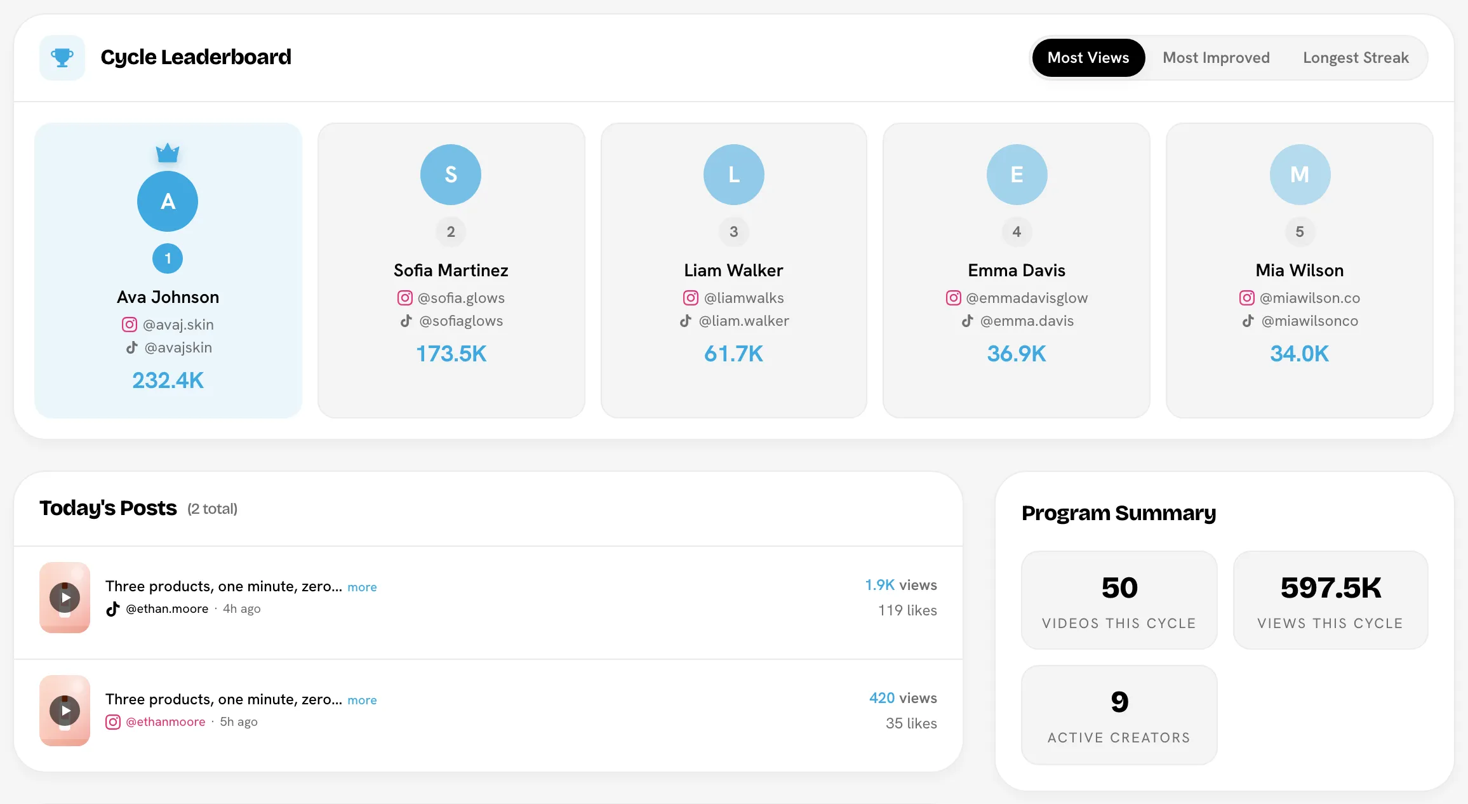This screenshot has height=804, width=1468.
Task: Click the @sofia.glows handle text
Action: point(461,298)
